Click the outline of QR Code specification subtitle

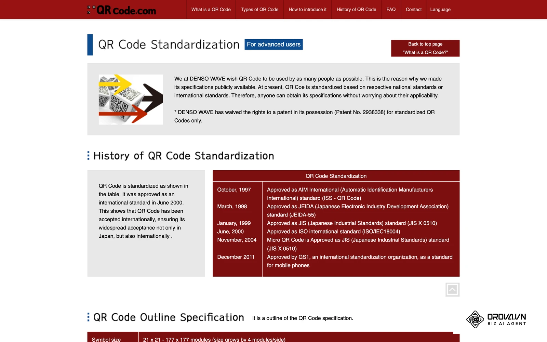[303, 318]
